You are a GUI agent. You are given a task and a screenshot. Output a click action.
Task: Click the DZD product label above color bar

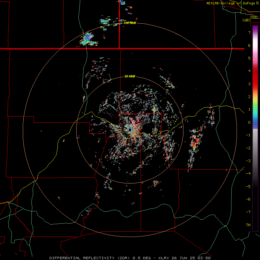(x=254, y=17)
